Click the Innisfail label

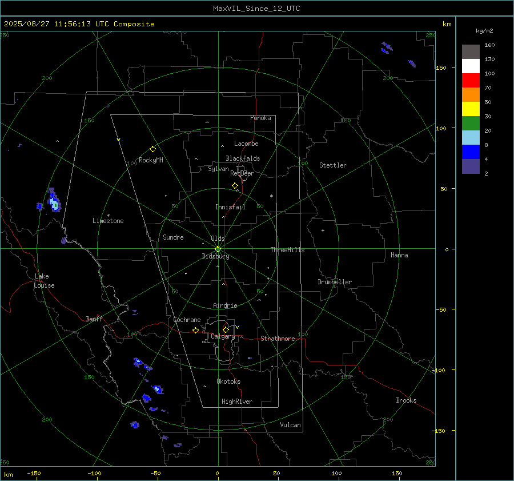click(x=230, y=207)
